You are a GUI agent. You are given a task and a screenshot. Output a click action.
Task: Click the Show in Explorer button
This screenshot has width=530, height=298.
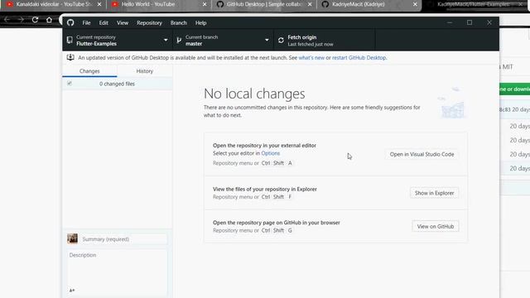(x=434, y=193)
